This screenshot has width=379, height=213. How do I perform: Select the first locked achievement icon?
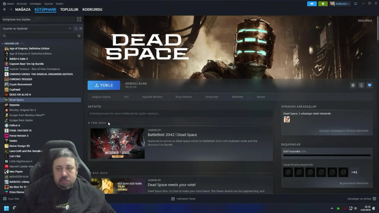click(x=288, y=172)
